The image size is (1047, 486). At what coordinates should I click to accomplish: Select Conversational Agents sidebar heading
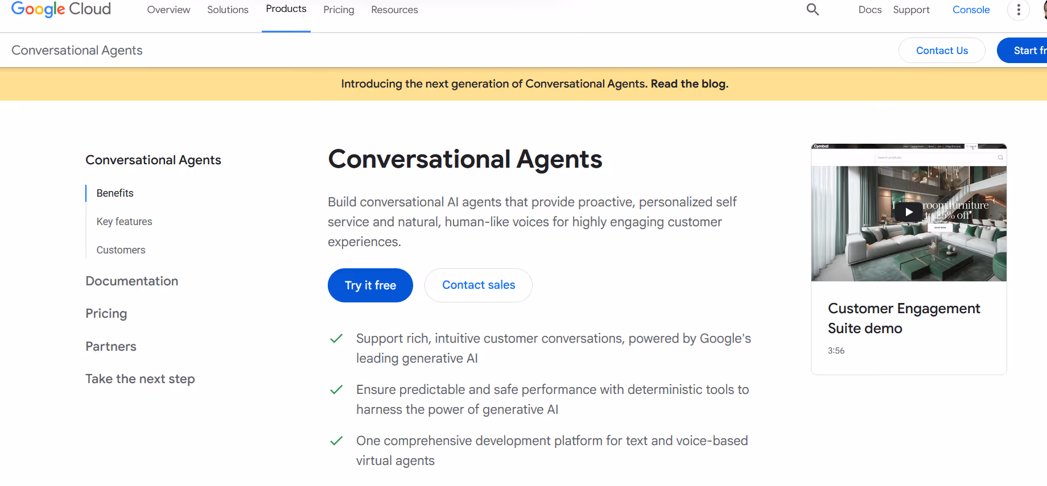[x=153, y=160]
